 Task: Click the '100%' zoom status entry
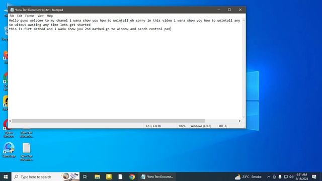pyautogui.click(x=182, y=126)
